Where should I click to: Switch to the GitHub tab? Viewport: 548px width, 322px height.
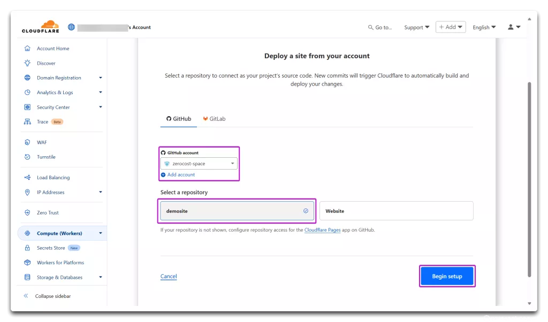pos(179,119)
